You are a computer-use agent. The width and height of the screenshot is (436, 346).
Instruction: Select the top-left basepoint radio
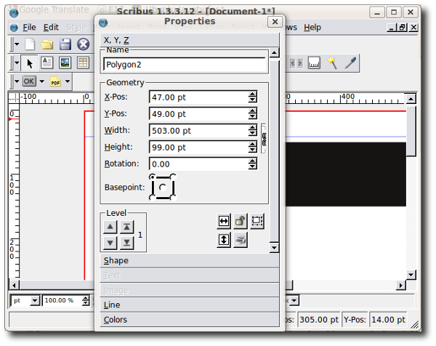click(153, 177)
